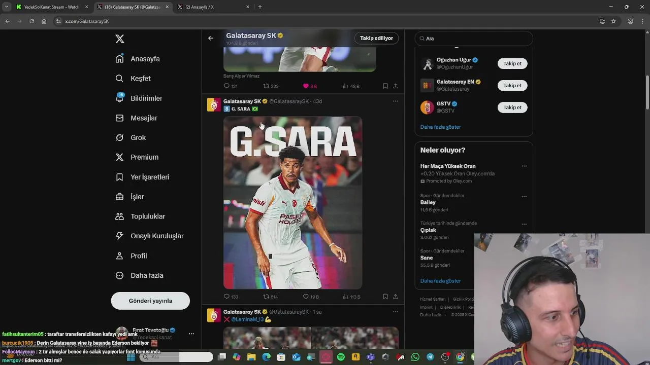This screenshot has height=365, width=650.
Task: Open Yer İşaretleri bookmarks
Action: 142,177
